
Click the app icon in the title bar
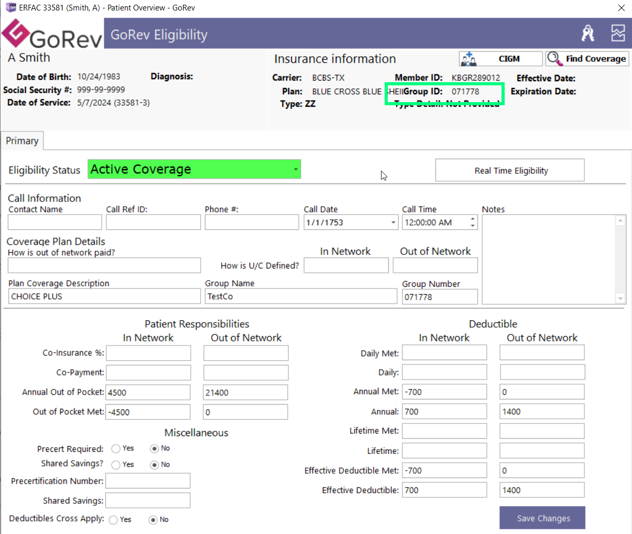coord(10,7)
